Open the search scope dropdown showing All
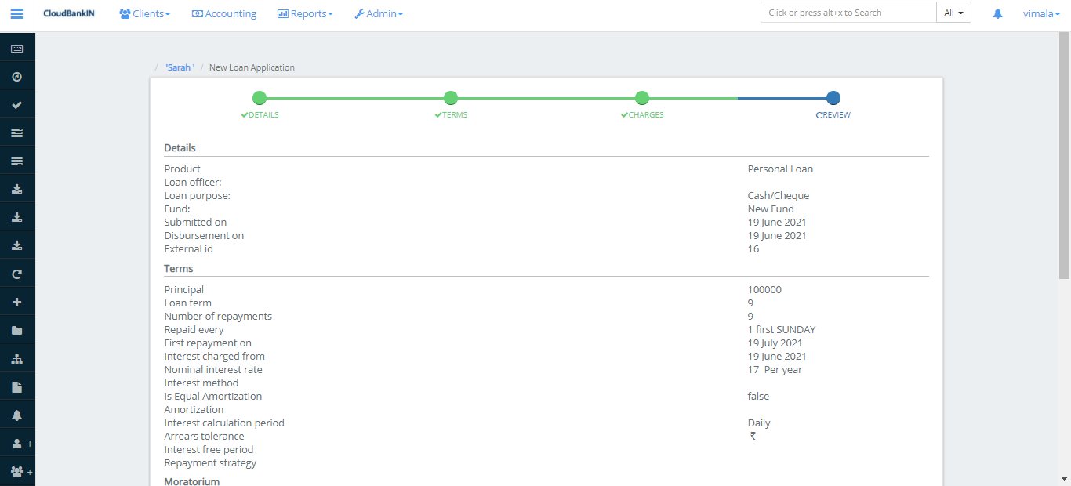The height and width of the screenshot is (486, 1071). 953,13
